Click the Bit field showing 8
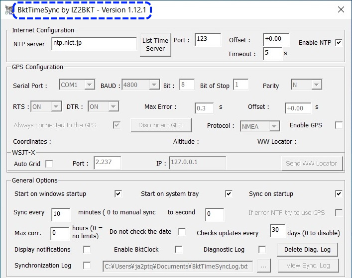Screen dimensions: 352x278 coord(187,85)
